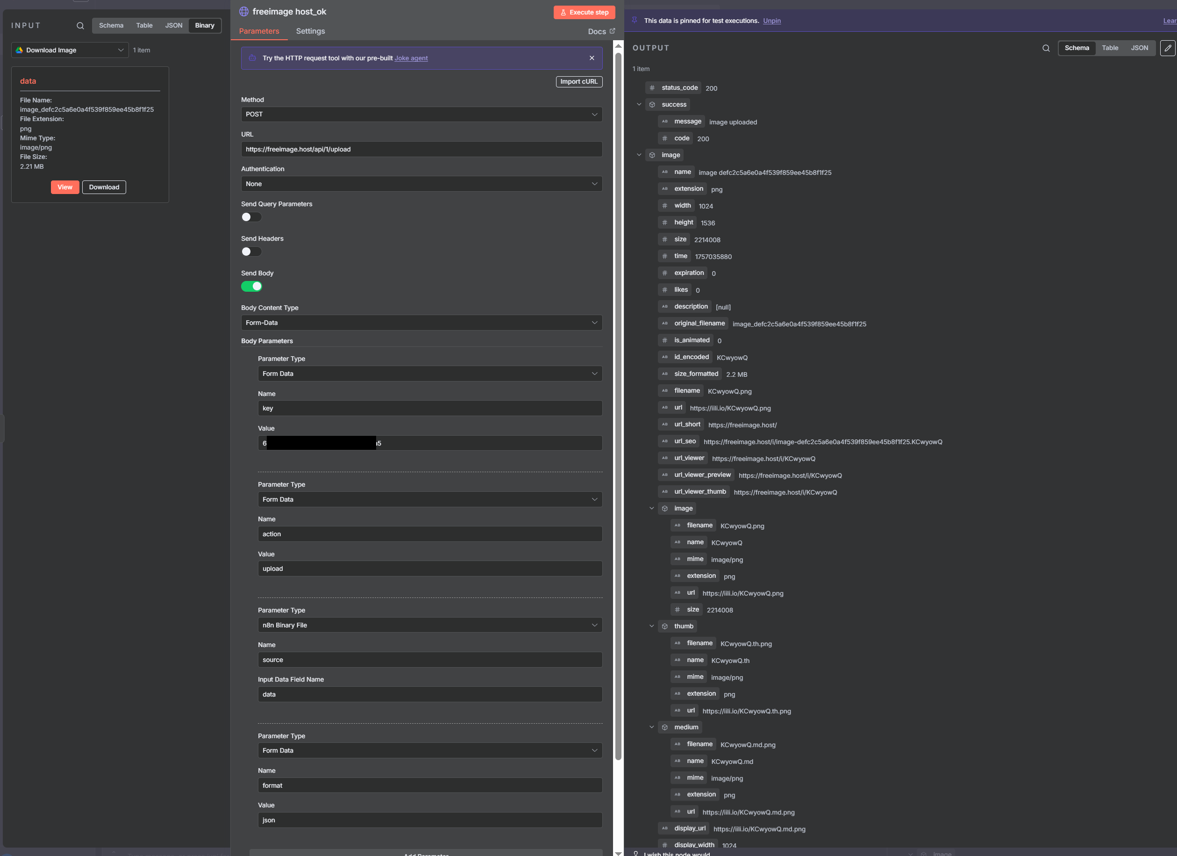Click the object icon next to success
Screen dimensions: 1177x856
652,105
